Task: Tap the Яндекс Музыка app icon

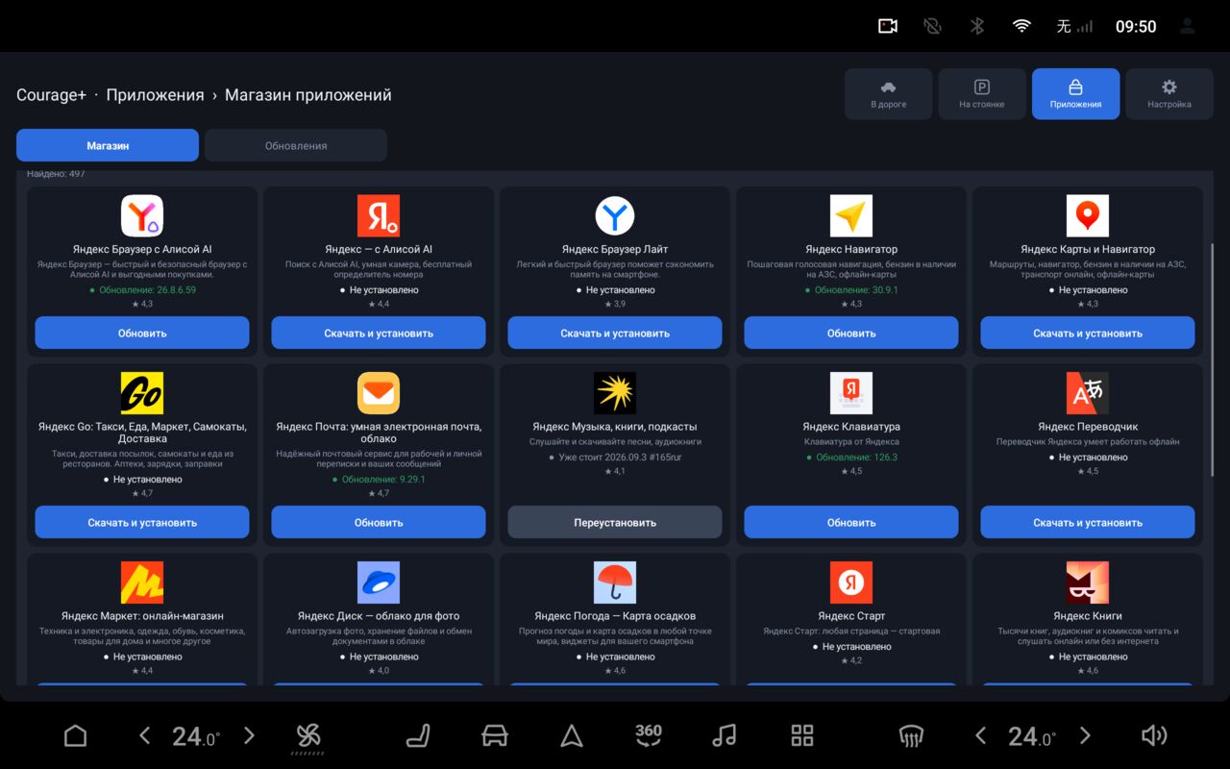Action: [615, 393]
